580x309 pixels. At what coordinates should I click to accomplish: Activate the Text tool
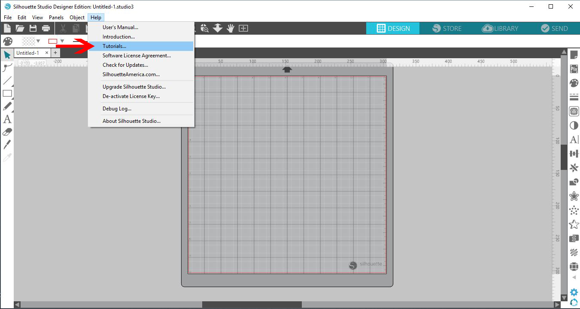pos(7,119)
